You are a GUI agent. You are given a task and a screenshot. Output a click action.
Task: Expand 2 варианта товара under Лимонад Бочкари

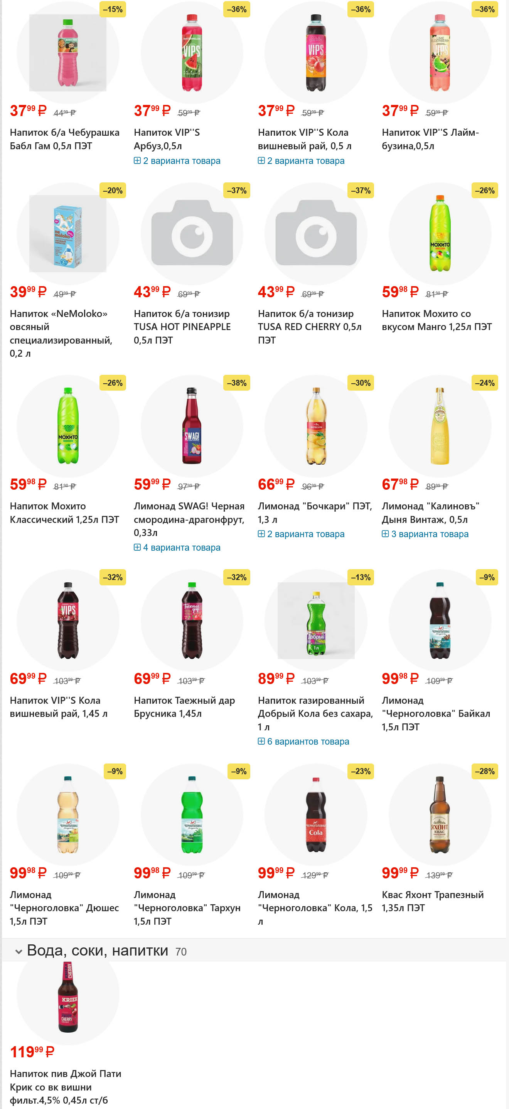301,534
